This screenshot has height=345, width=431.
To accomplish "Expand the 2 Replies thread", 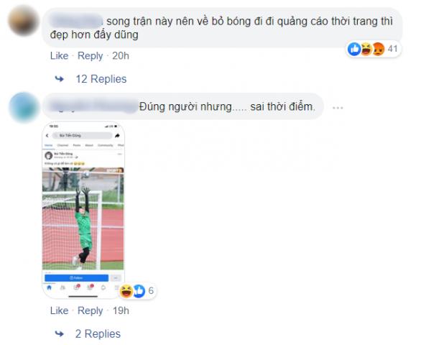I will (x=98, y=334).
